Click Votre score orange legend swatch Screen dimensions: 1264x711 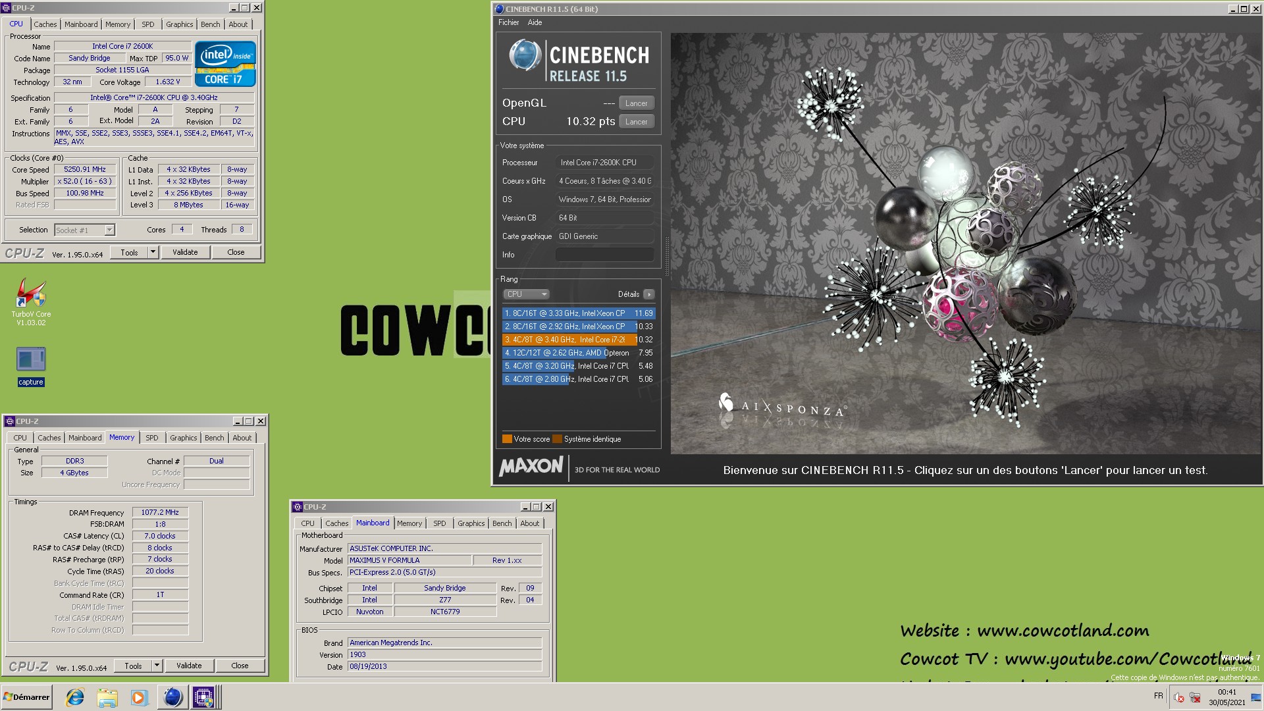click(x=507, y=439)
